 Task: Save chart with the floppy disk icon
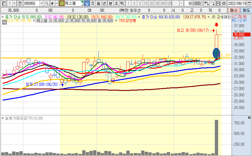pyautogui.click(x=218, y=3)
